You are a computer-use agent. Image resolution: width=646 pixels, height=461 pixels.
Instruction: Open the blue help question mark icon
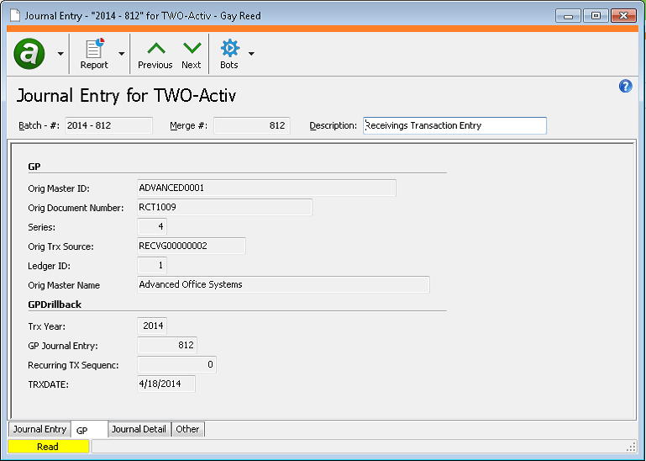[625, 87]
